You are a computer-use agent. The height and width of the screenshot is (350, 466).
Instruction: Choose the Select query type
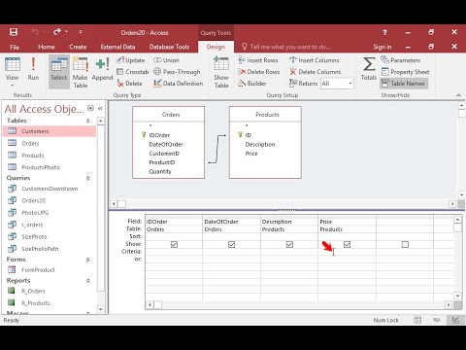point(59,72)
